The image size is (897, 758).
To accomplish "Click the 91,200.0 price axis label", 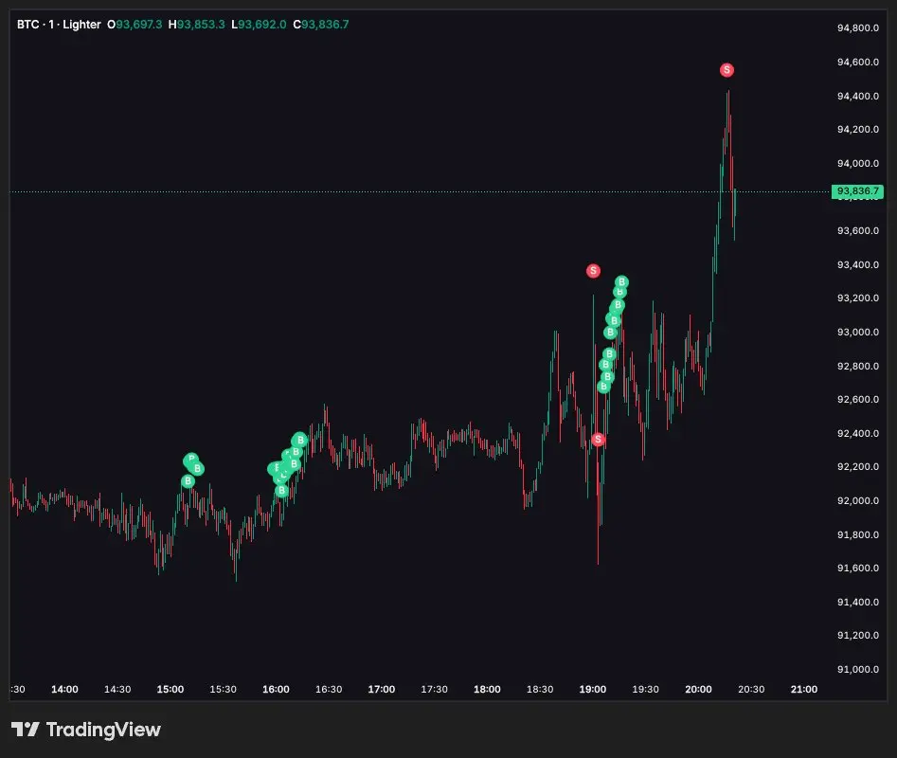I will 857,635.
